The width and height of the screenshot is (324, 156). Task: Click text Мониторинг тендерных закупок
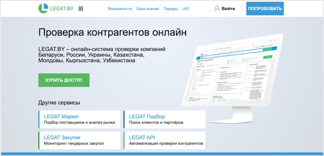pos(74,143)
